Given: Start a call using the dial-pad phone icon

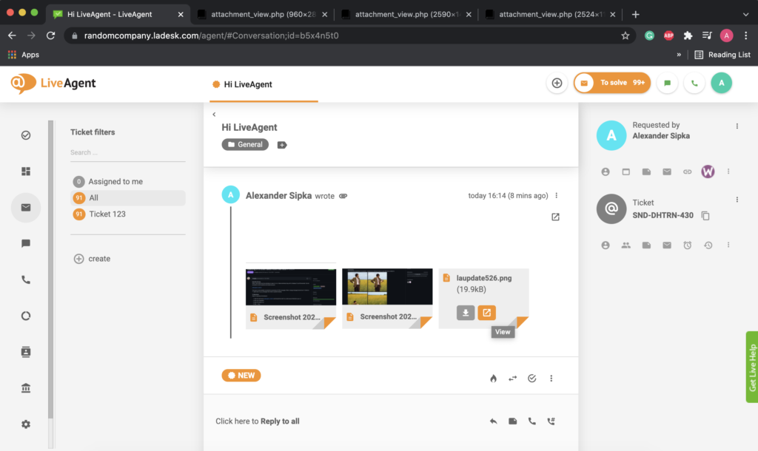Looking at the screenshot, I should coord(551,421).
